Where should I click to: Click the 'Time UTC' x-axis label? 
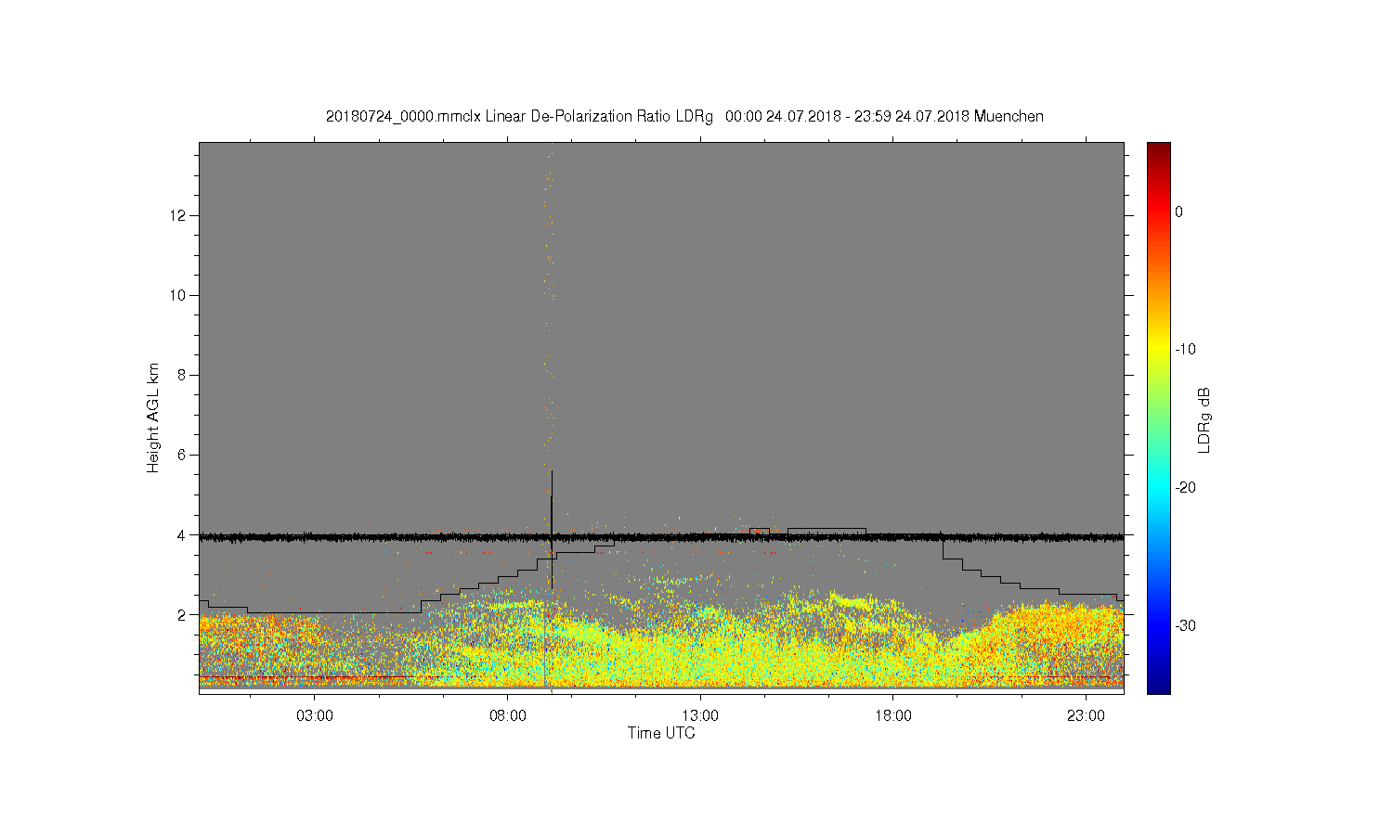click(x=661, y=733)
